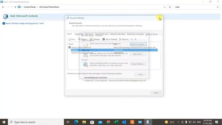Click the All Control Panel Items breadcrumb

coord(49,7)
